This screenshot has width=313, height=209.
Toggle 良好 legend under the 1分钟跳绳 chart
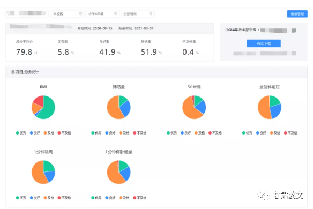click(35, 198)
